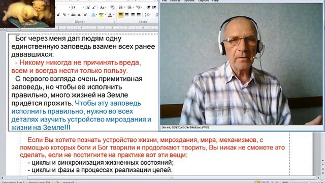
Task: Apply yellow text highlight color
Action: tap(101, 15)
